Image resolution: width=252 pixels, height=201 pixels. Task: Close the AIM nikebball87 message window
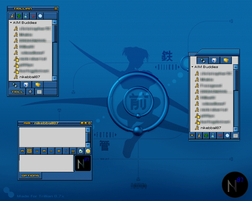tap(90, 123)
